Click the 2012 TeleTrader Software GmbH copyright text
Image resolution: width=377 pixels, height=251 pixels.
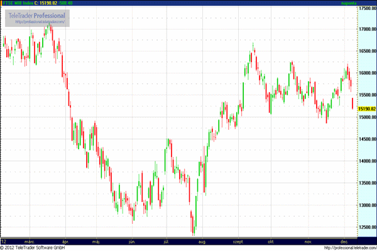point(35,247)
